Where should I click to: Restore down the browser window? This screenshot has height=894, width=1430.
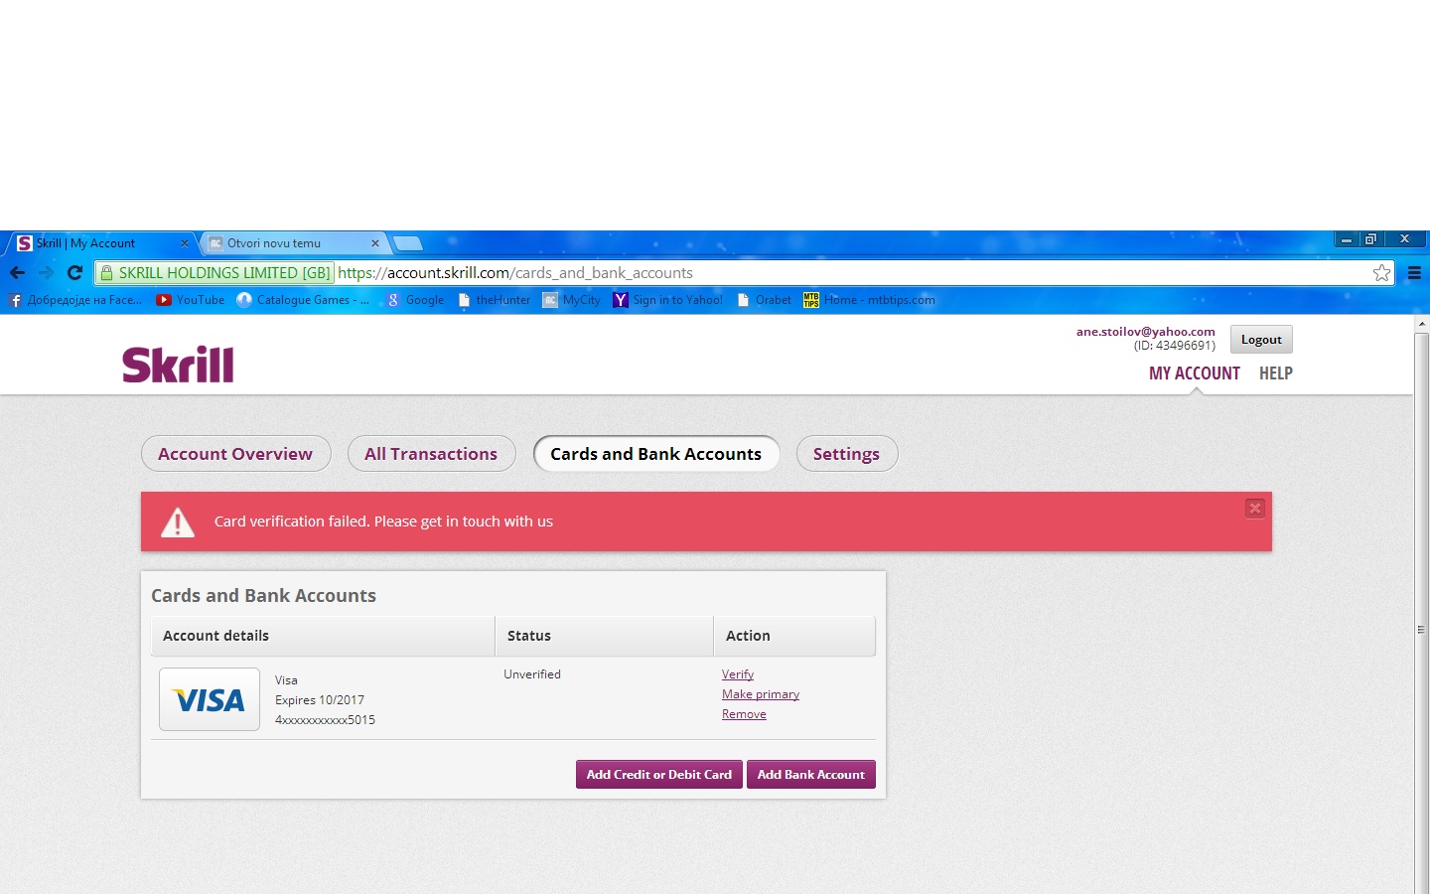point(1370,239)
